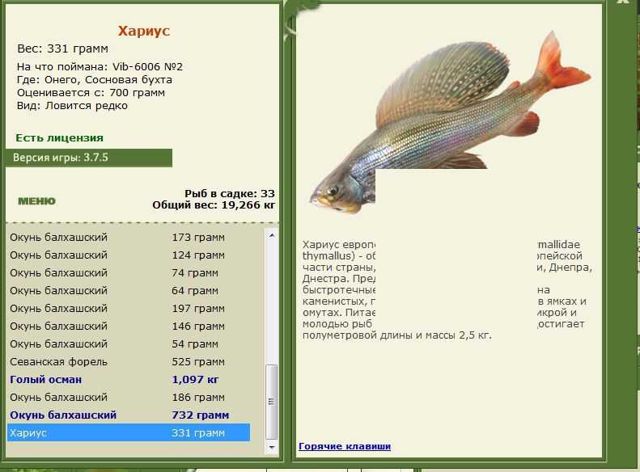The width and height of the screenshot is (640, 472).
Task: Click Рыб в садке: 33 counter
Action: tap(230, 194)
